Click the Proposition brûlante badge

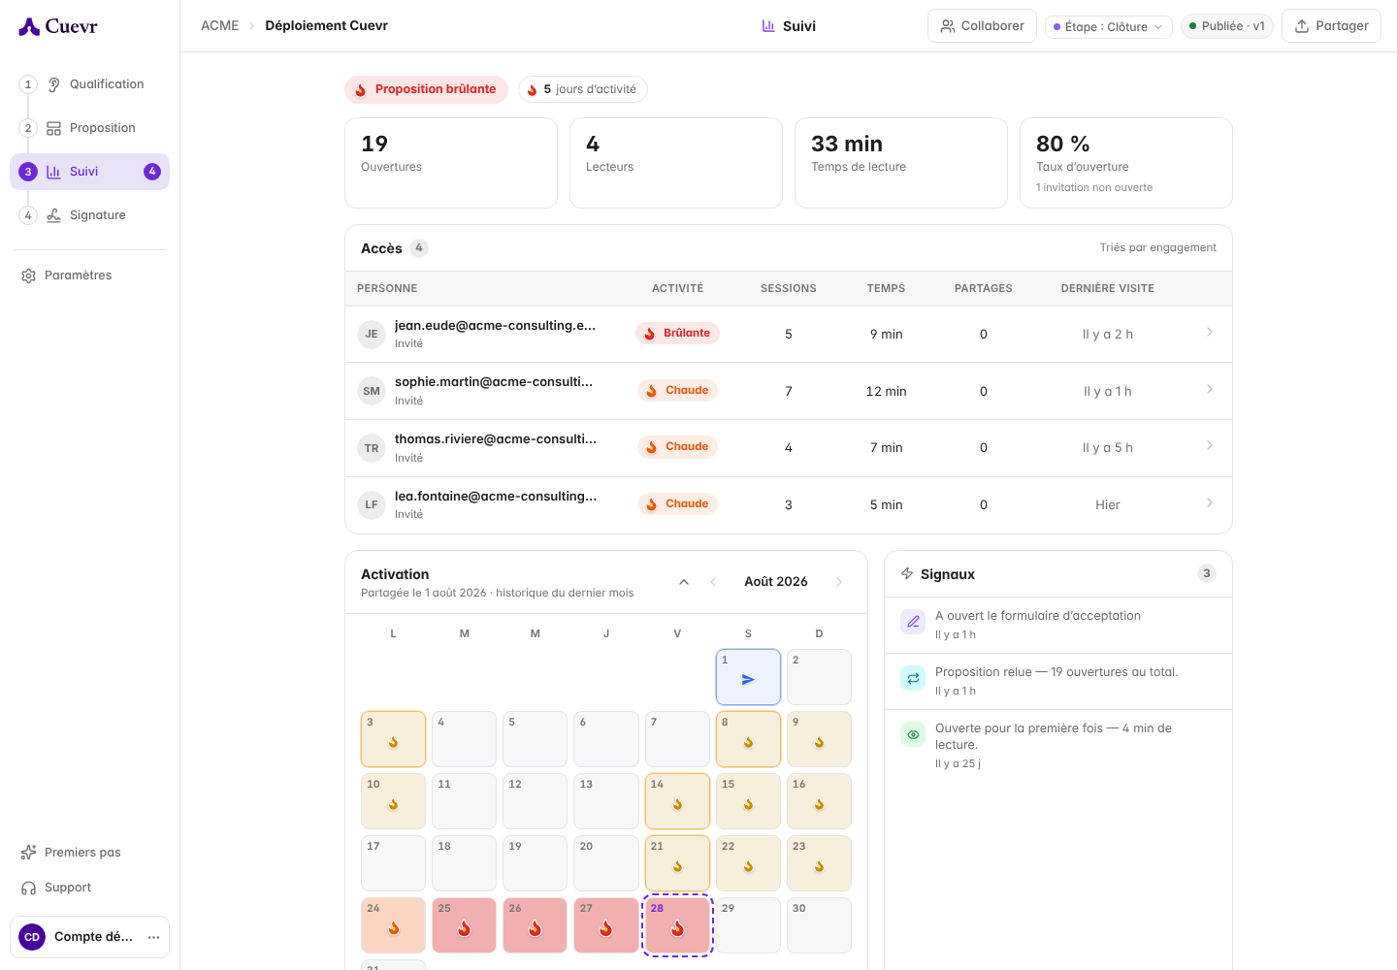(x=426, y=89)
